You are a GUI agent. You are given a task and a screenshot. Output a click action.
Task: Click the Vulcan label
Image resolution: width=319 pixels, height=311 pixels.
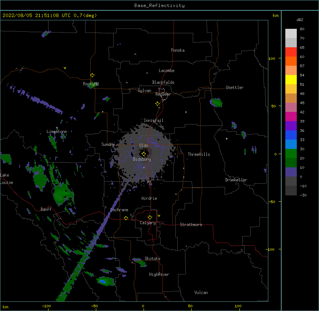click(201, 293)
